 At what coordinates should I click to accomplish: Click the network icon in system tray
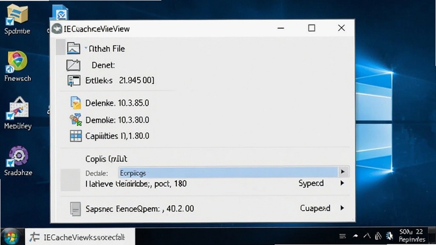tap(378, 236)
